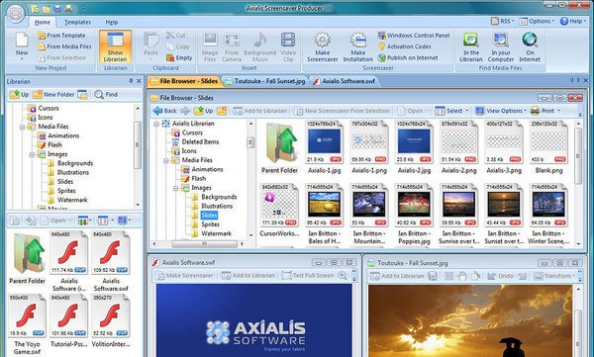Open the Print dropdown
This screenshot has width=594, height=357.
545,111
